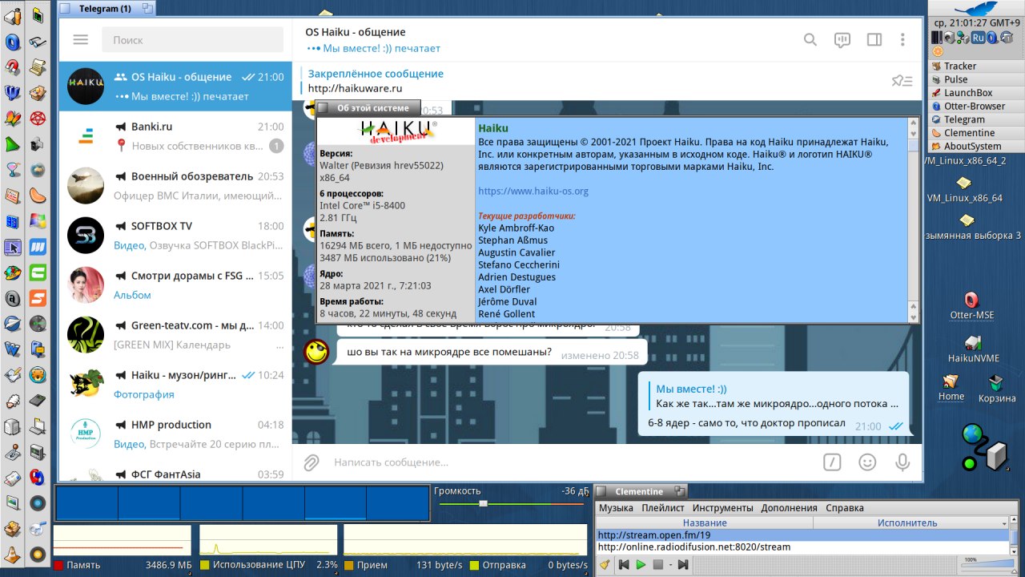Open the Telegram hamburger menu
This screenshot has width=1025, height=577.
[80, 39]
